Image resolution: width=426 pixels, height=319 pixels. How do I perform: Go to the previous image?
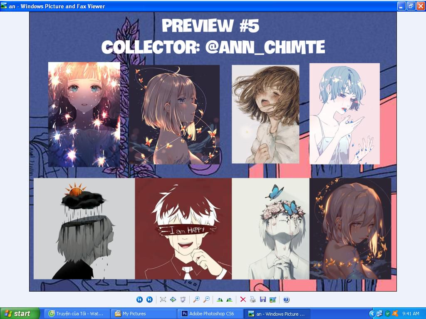[139, 299]
